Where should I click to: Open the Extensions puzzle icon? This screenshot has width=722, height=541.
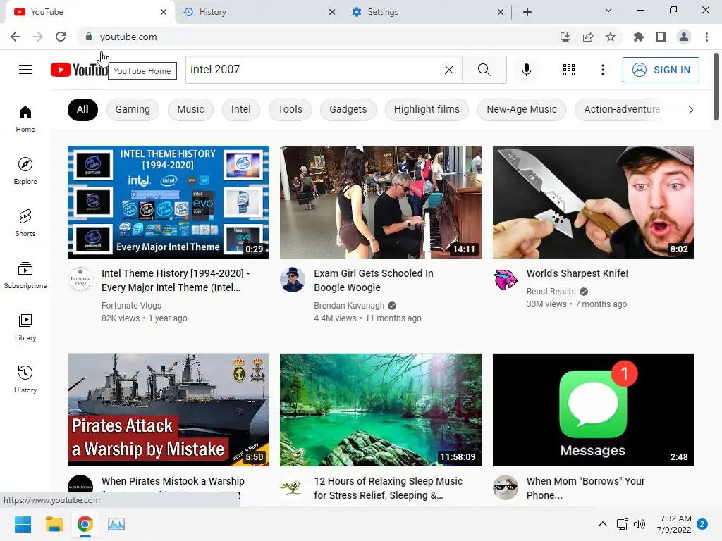coord(638,37)
